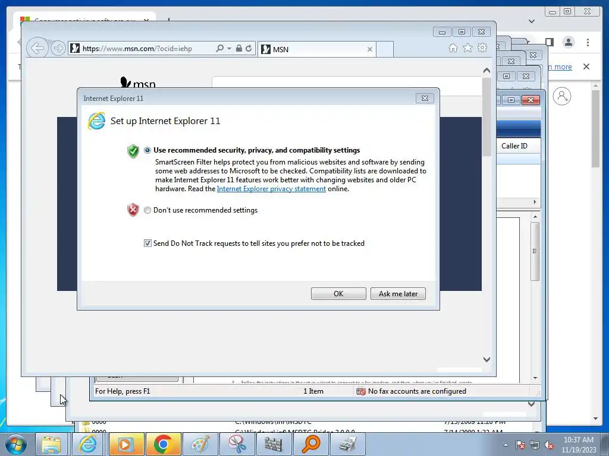
Task: Click the Chrome profile avatar icon
Action: point(569,42)
